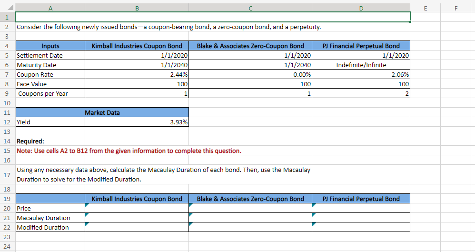Click the 'Coupons per Year' label cell

coord(50,93)
